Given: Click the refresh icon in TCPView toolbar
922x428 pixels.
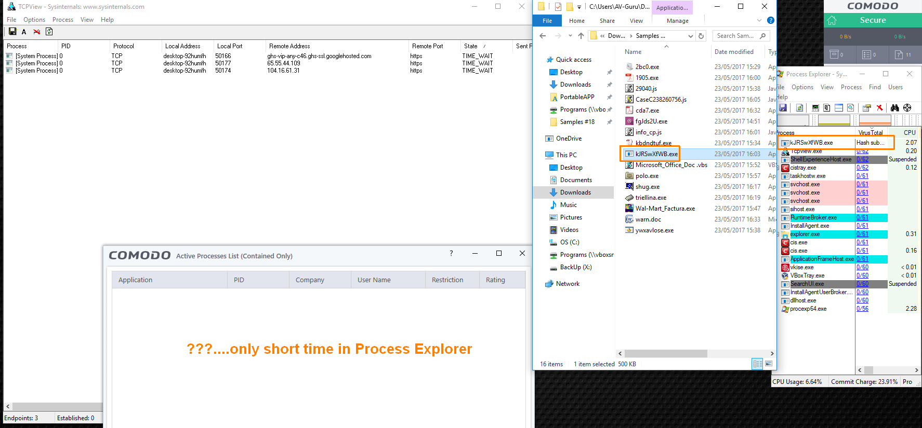Looking at the screenshot, I should (x=49, y=32).
